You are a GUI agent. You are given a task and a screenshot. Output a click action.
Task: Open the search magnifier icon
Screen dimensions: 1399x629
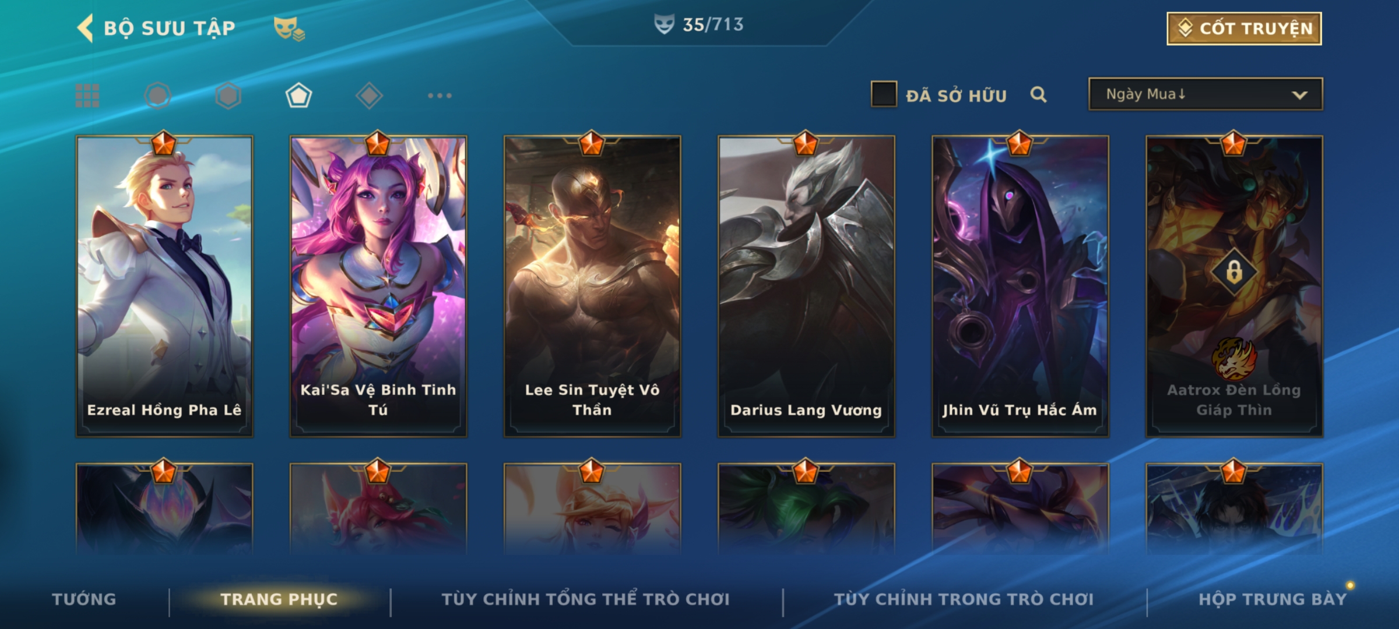(x=1038, y=94)
